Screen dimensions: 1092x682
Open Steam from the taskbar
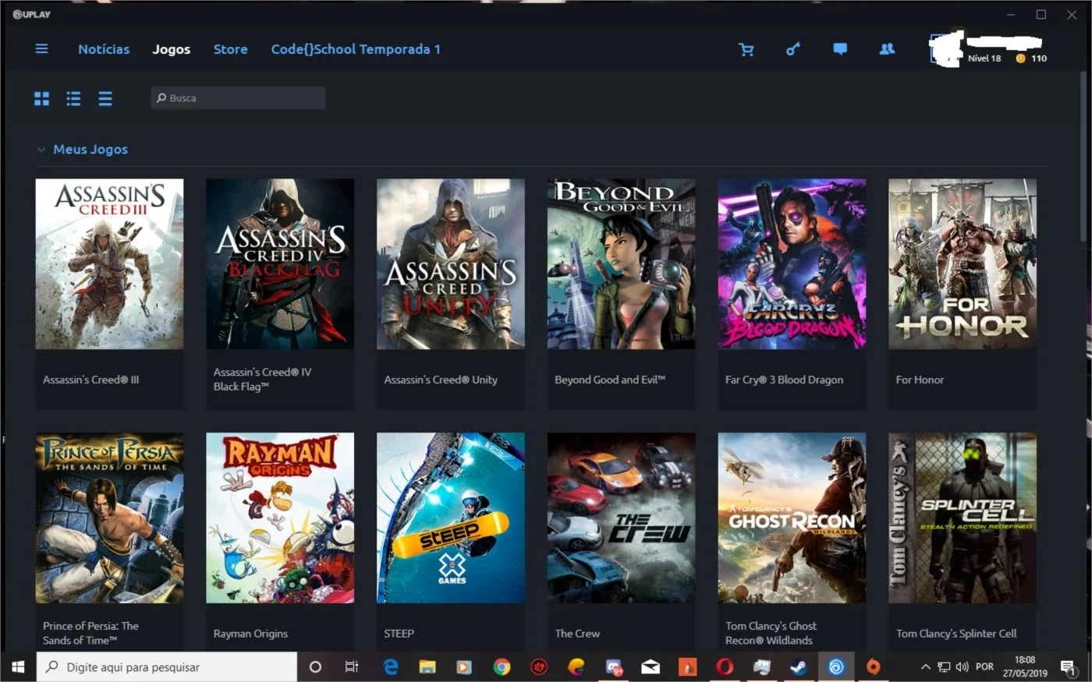tap(798, 666)
